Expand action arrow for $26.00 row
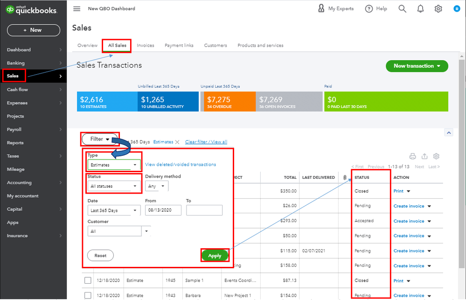 pyautogui.click(x=429, y=206)
